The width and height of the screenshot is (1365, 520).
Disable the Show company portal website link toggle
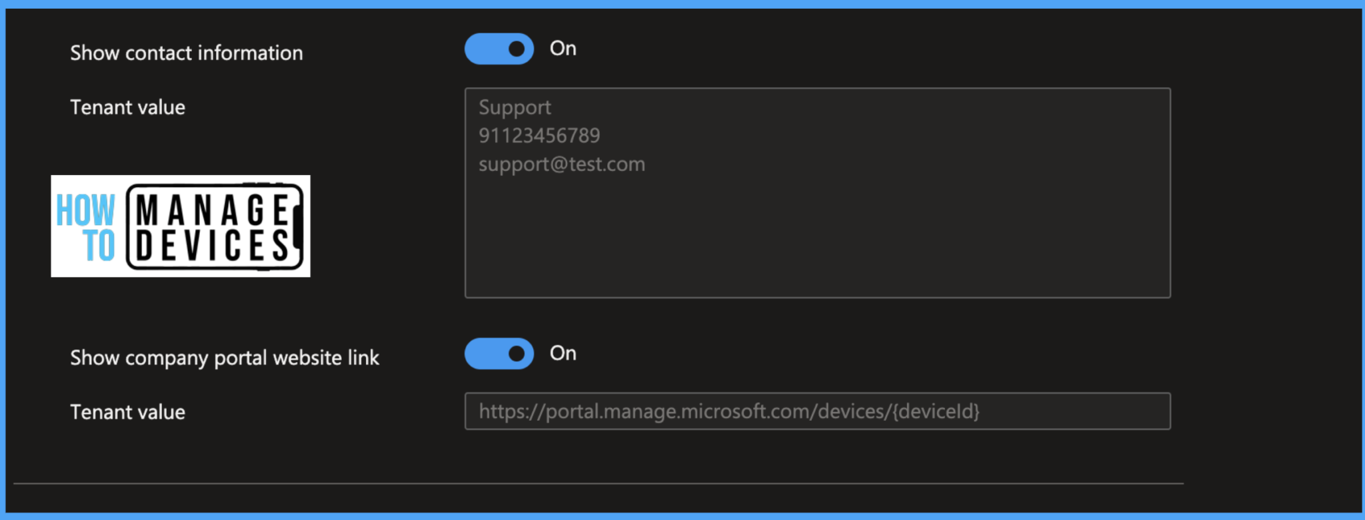[499, 354]
